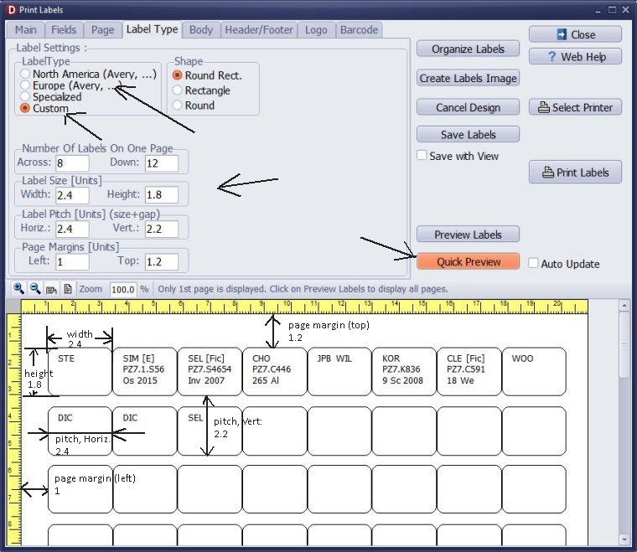The width and height of the screenshot is (637, 552).
Task: Switch to the Barcode tab
Action: [x=359, y=29]
